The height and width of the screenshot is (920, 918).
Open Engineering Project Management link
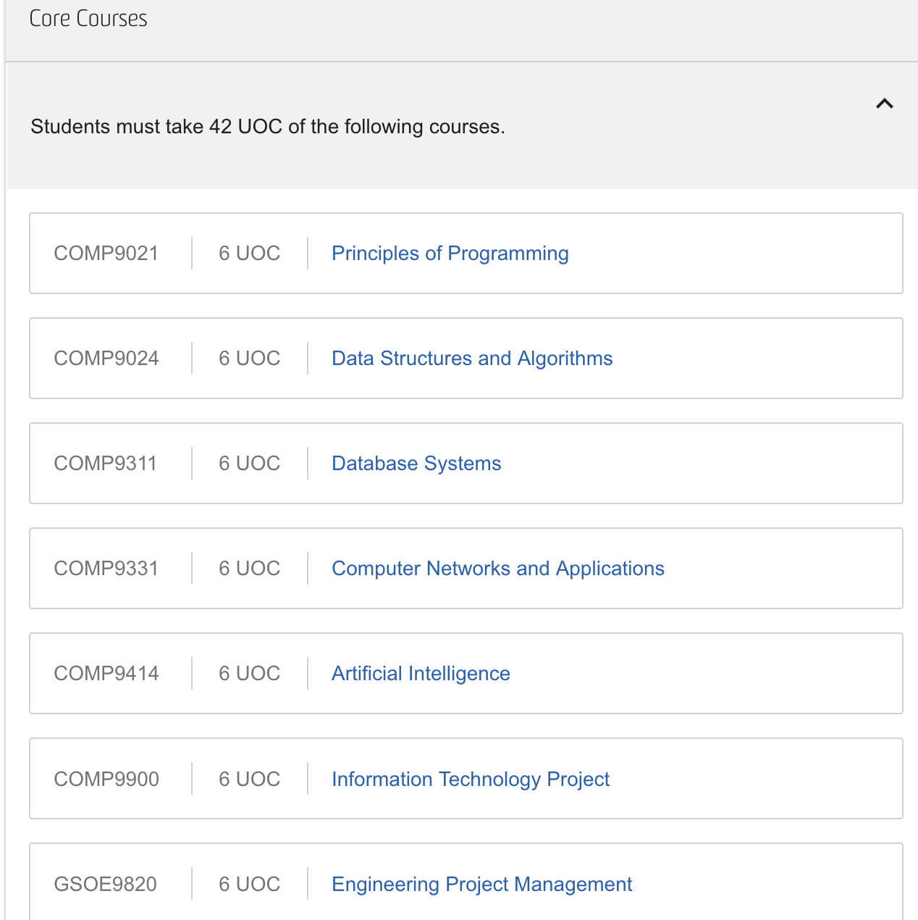coord(481,885)
